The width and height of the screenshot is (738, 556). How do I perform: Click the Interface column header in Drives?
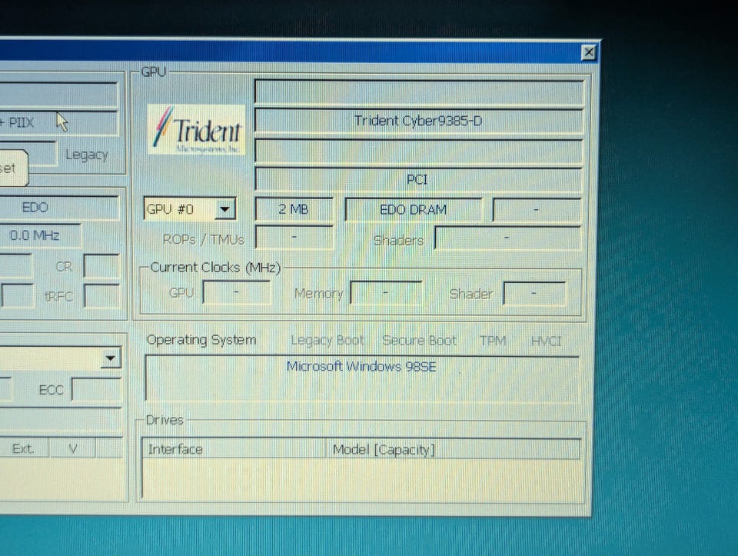point(234,449)
